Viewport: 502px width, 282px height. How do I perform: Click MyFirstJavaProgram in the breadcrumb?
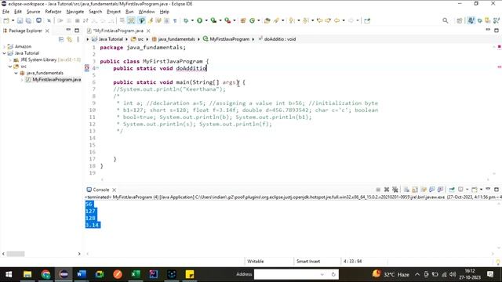pyautogui.click(x=229, y=39)
